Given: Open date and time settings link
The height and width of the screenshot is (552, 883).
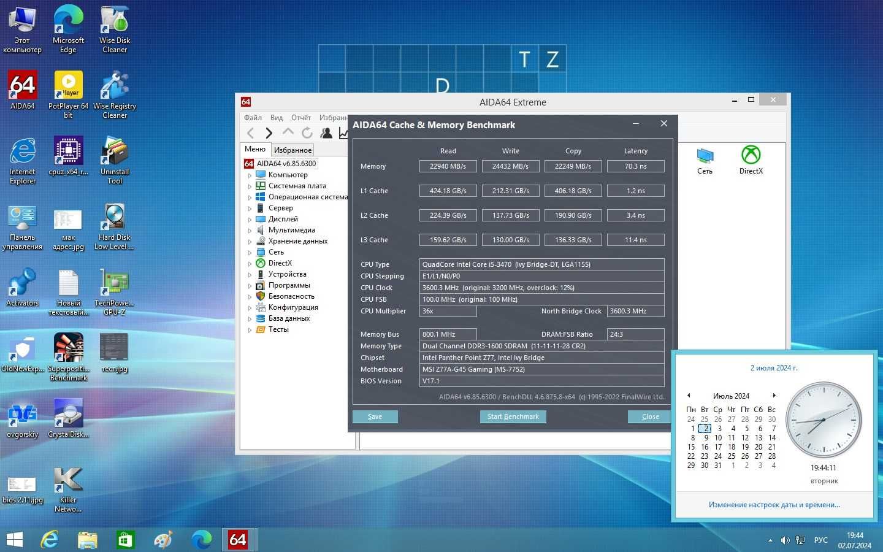Looking at the screenshot, I should pyautogui.click(x=774, y=505).
